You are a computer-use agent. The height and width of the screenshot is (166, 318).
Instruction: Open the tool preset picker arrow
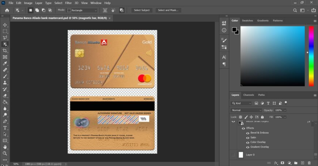(23, 10)
